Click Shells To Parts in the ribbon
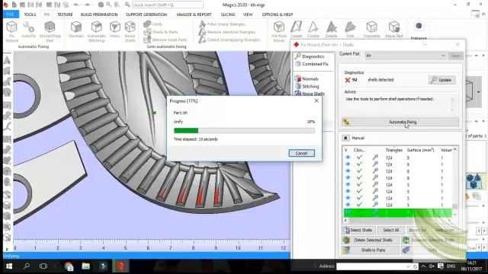The image size is (488, 274). pos(161,32)
